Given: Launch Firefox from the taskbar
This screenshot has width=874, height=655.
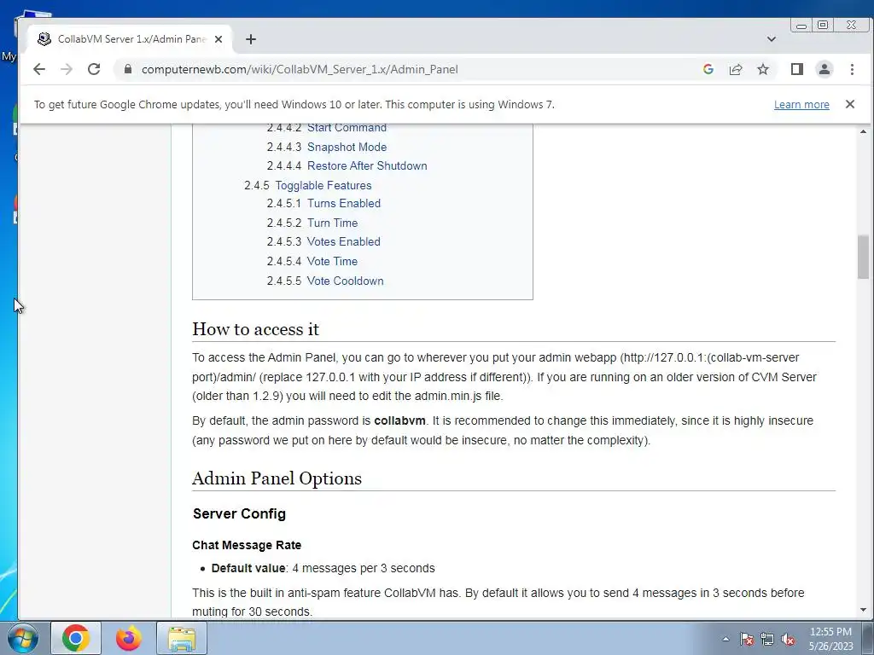Looking at the screenshot, I should click(129, 638).
